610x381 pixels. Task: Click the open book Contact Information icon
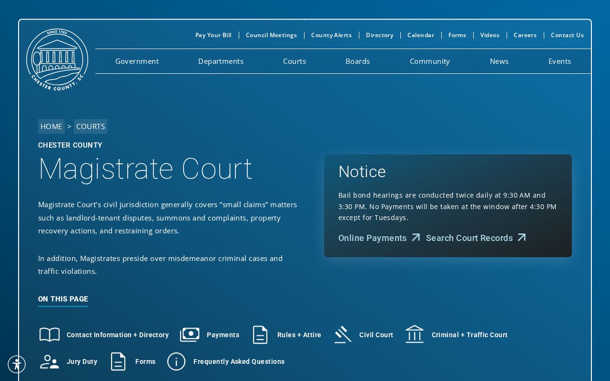point(50,335)
